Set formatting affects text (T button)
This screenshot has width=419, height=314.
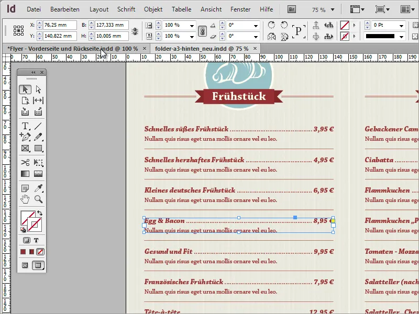pyautogui.click(x=36, y=240)
